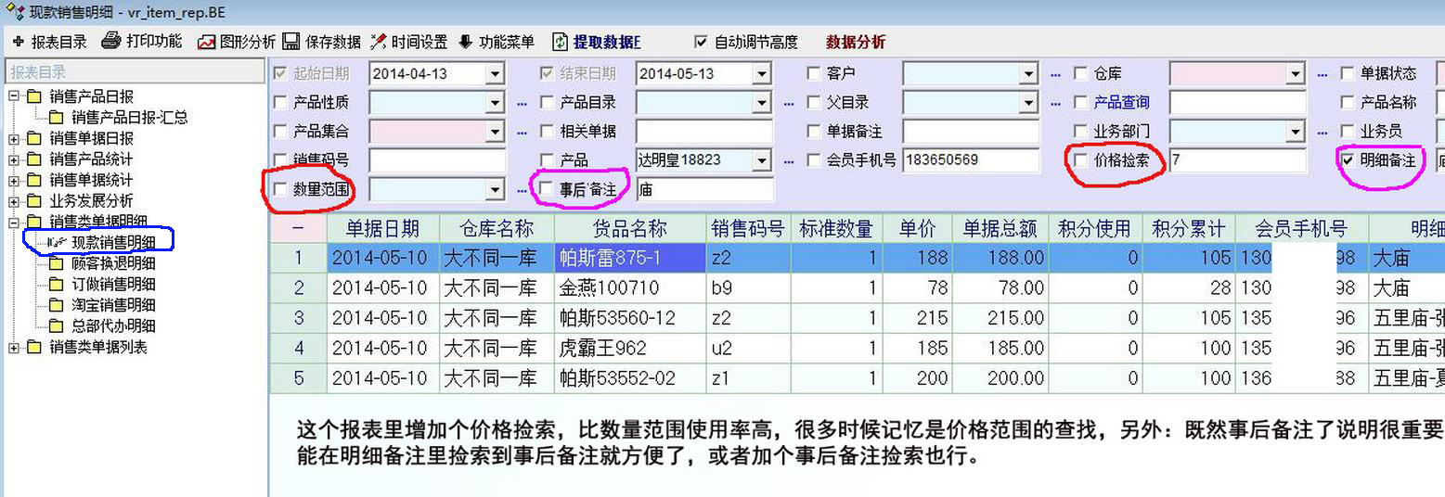1445x497 pixels.
Task: Uncheck the 自动调节高度 checkbox
Action: pos(701,42)
